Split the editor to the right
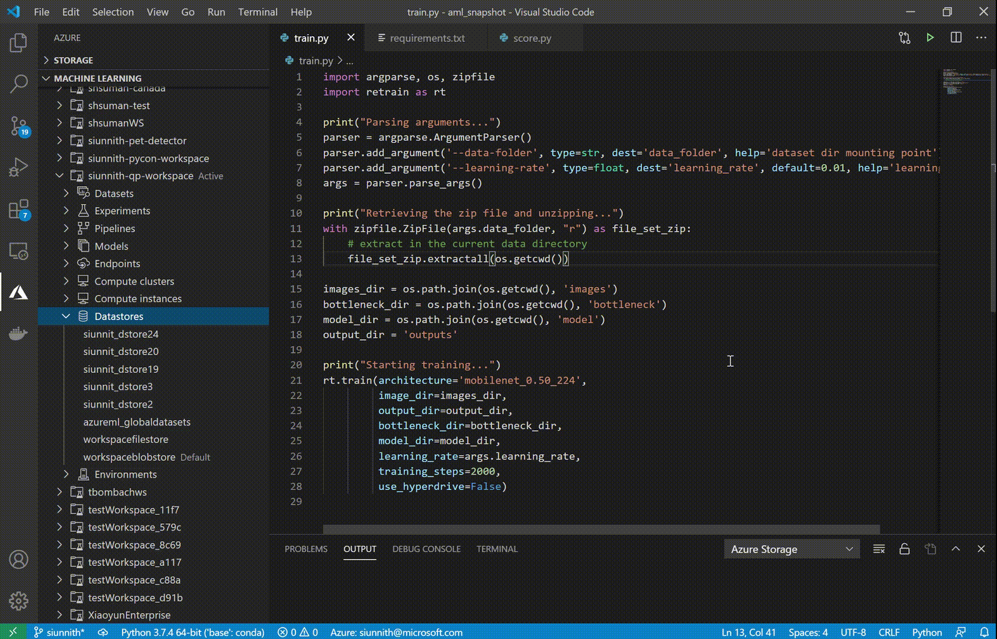 956,38
